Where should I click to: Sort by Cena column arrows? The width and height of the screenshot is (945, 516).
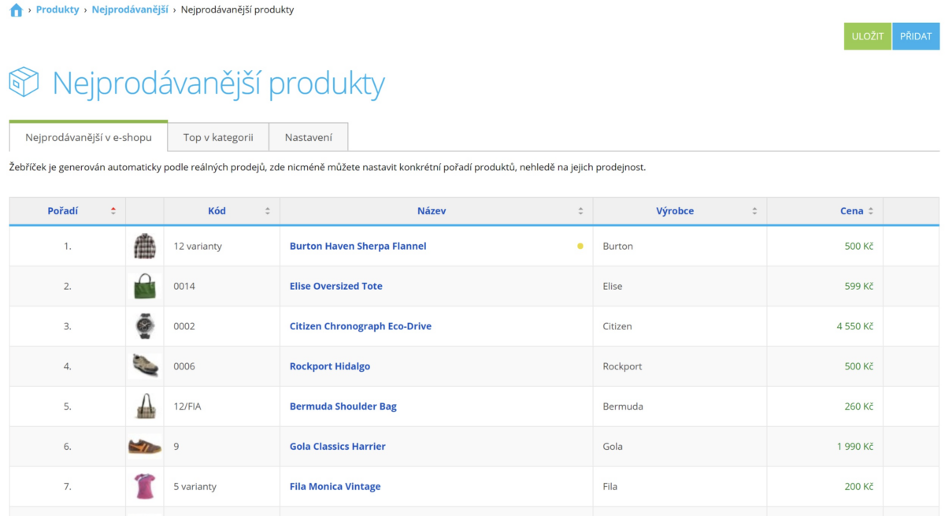coord(871,211)
